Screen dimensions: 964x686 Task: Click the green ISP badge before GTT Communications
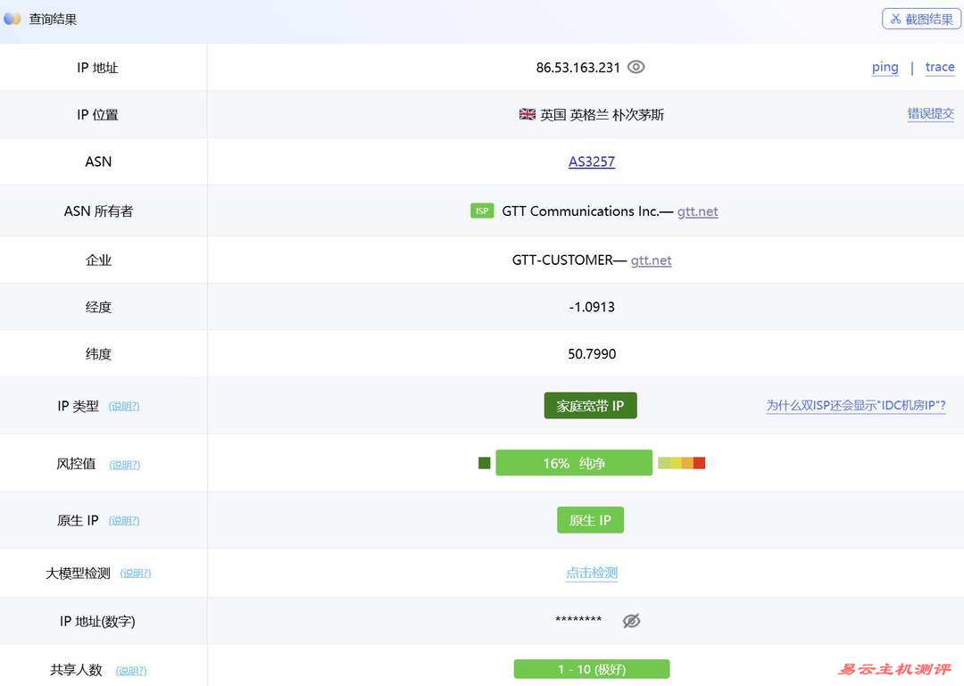[482, 211]
